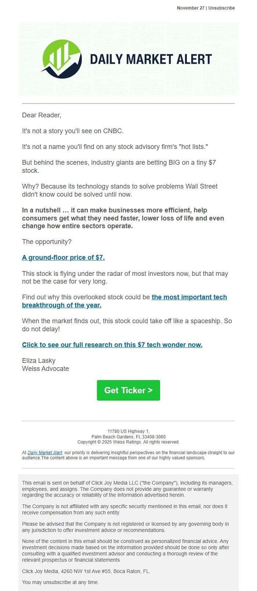Image resolution: width=257 pixels, height=591 pixels.
Task: Select the Palm Beach Gardens address line
Action: (129, 437)
